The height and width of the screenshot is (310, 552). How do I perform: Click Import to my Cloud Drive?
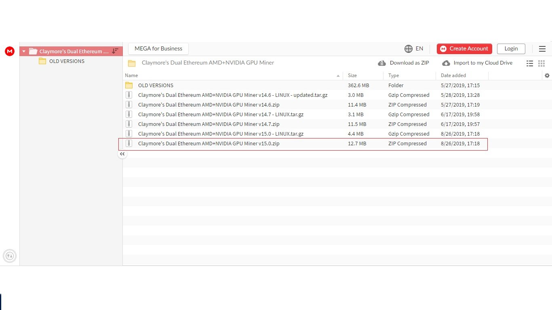coord(477,63)
